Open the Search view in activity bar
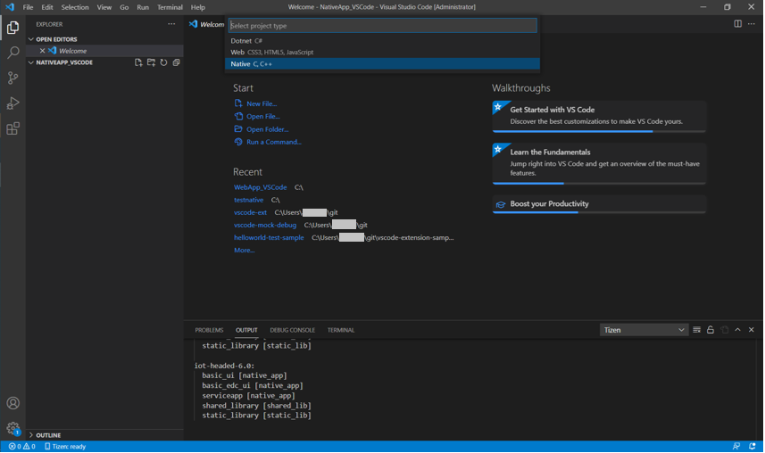 click(12, 54)
